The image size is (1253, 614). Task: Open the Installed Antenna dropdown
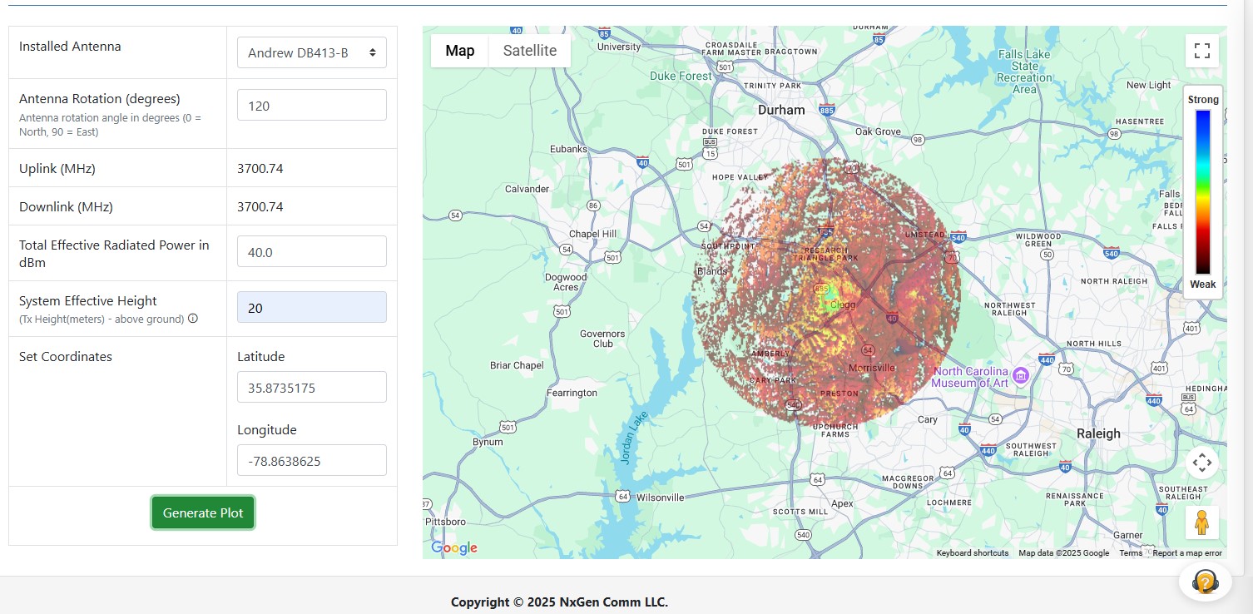click(312, 52)
